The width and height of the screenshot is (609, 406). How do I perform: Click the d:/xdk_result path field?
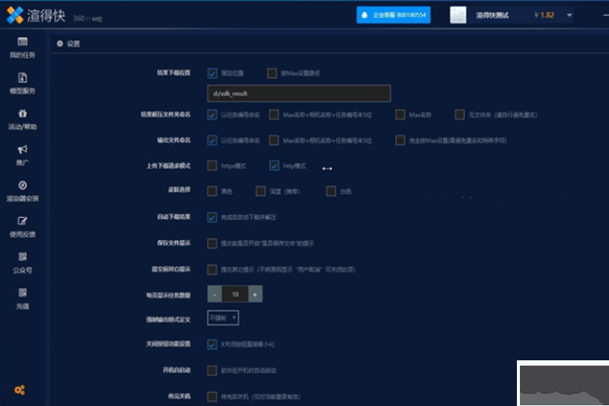point(299,93)
